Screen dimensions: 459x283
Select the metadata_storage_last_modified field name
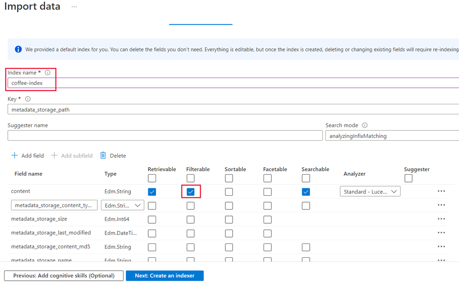click(51, 232)
